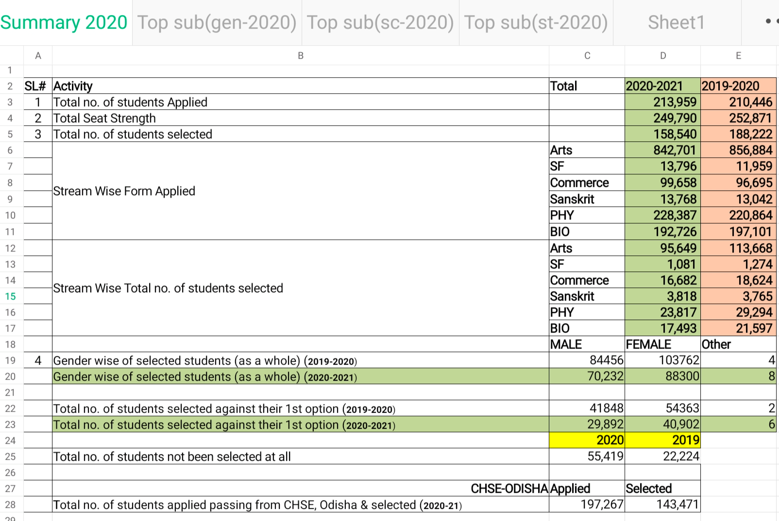This screenshot has height=521, width=779.
Task: Select the value 228,387
Action: [x=663, y=215]
